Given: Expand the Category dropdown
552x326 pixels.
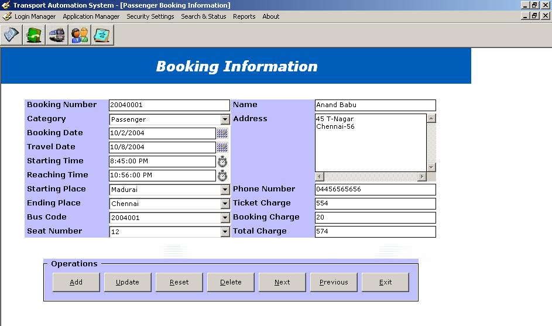Looking at the screenshot, I should (225, 119).
